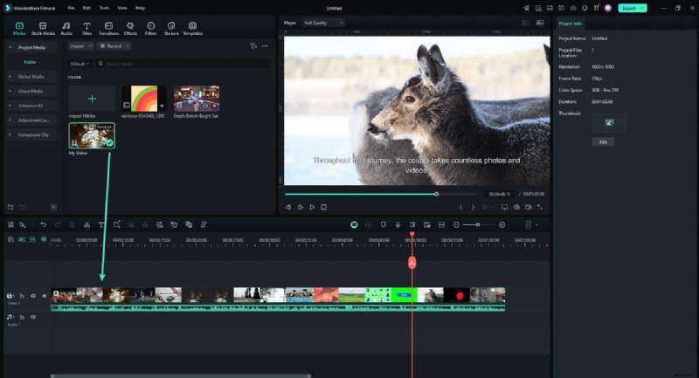Viewport: 699px width, 378px height.
Task: Expand the Global Media section
Action: pos(31,76)
